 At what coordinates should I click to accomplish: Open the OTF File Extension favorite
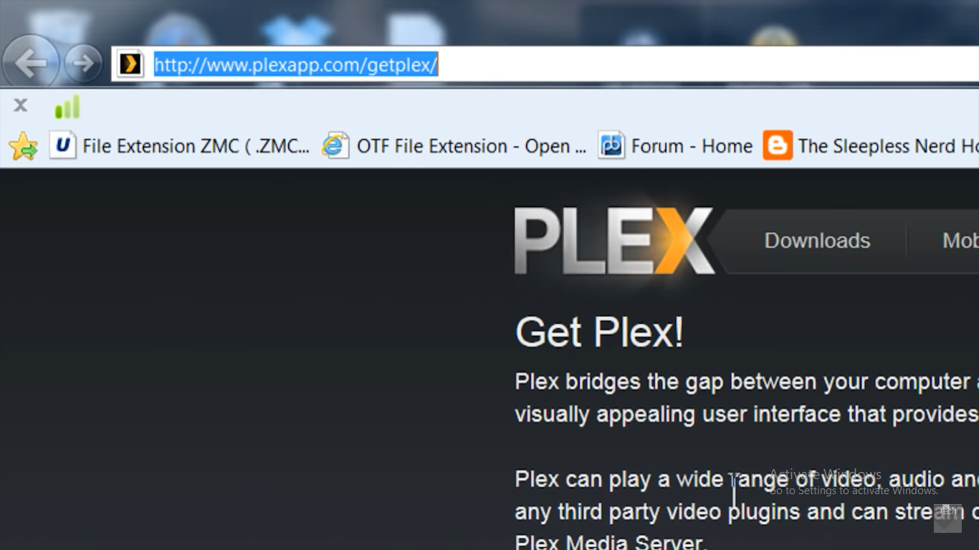(454, 146)
